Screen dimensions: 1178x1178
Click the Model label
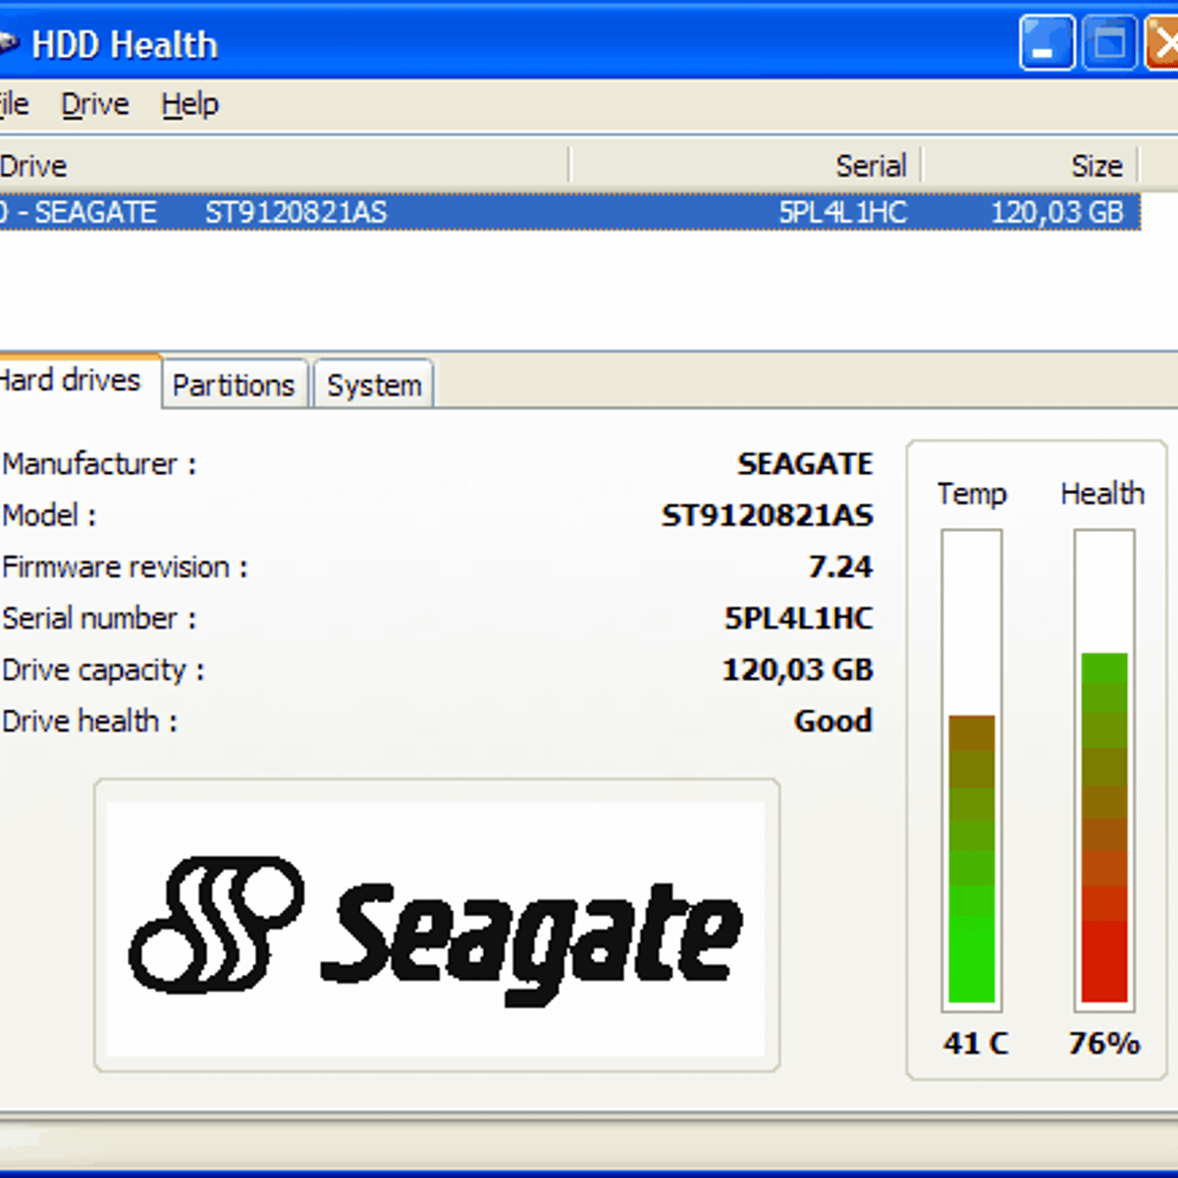[x=49, y=514]
